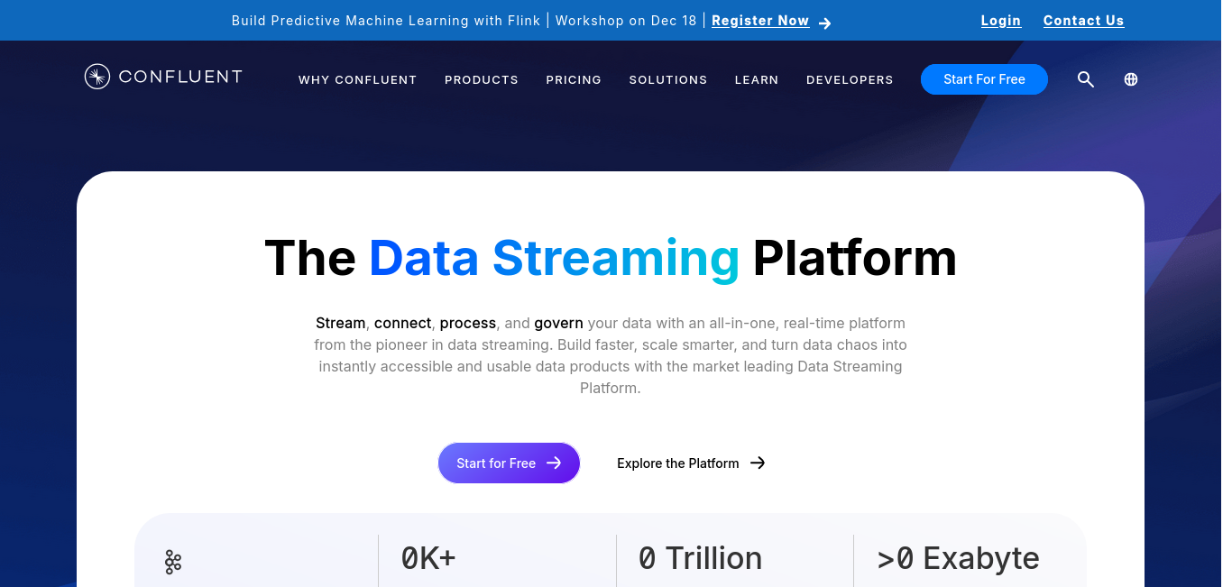Open the Why Confluent menu

(358, 79)
